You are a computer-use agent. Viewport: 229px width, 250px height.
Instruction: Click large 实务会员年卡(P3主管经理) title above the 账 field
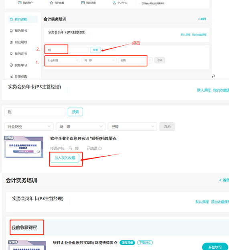click(x=34, y=87)
